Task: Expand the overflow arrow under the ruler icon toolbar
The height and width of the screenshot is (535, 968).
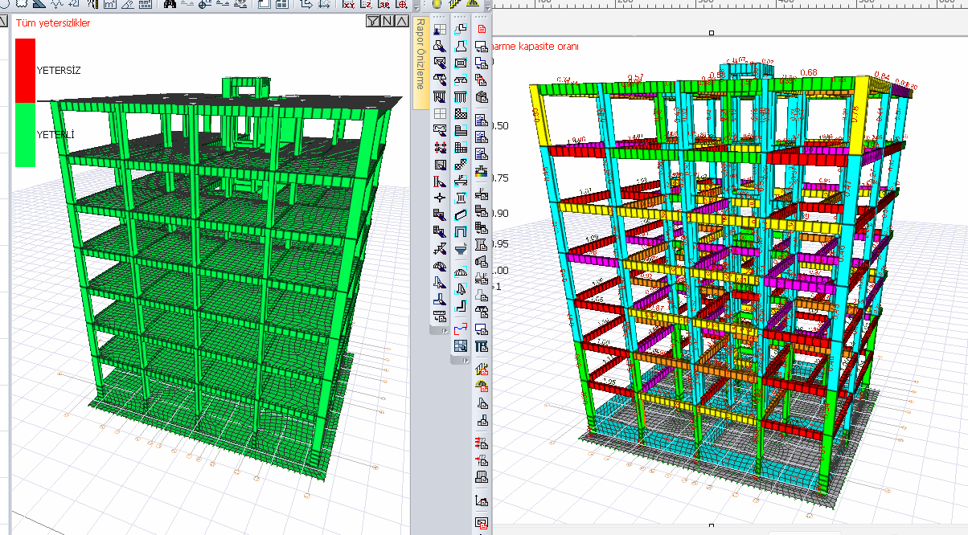Action: point(443,330)
